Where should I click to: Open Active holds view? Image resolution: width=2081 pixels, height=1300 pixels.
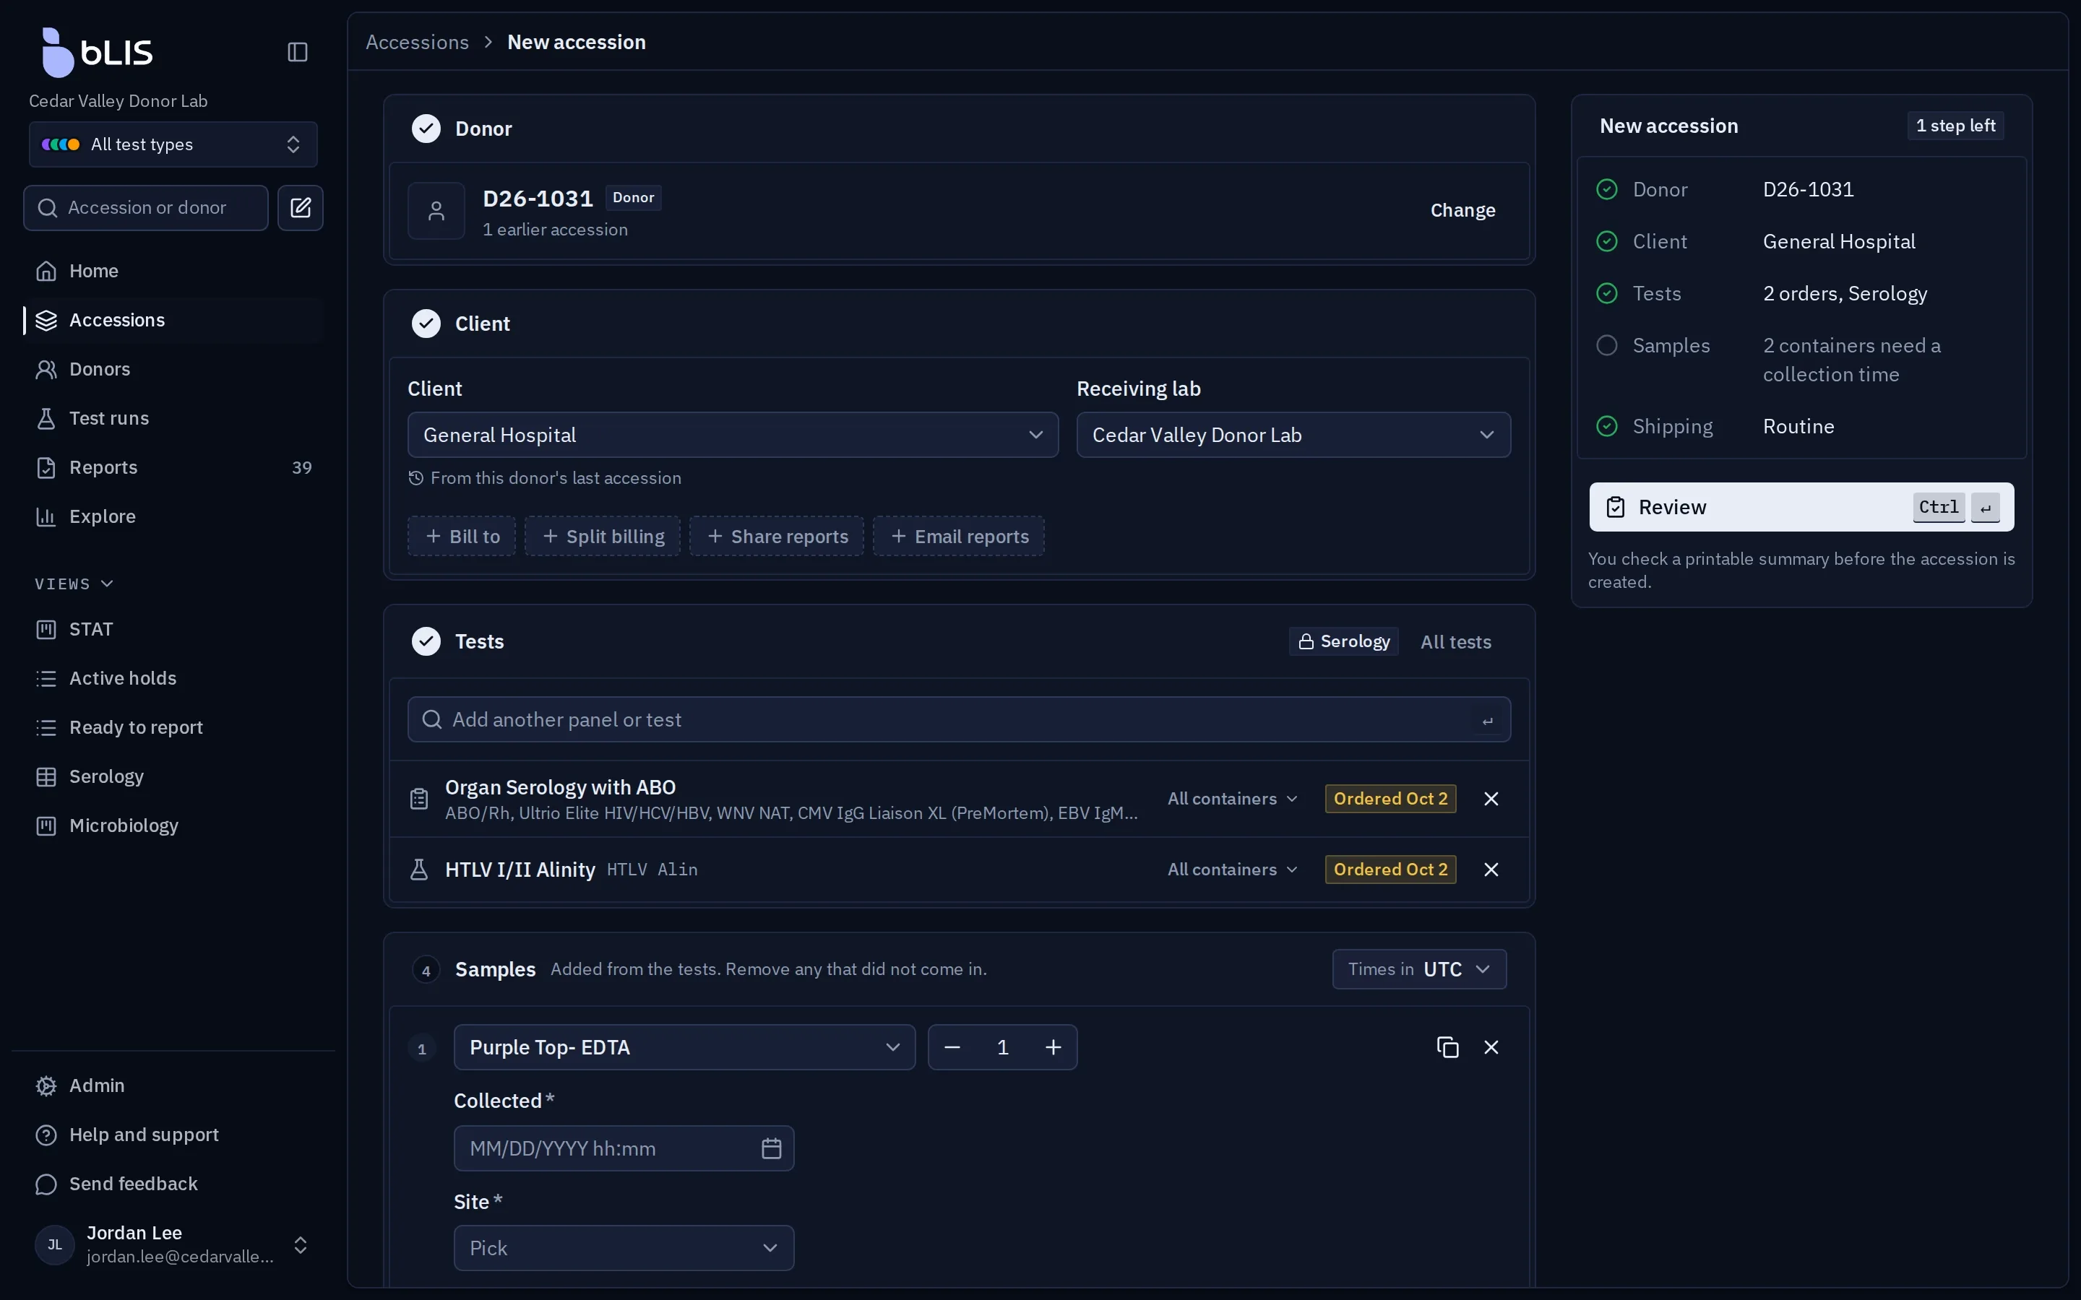(173, 678)
